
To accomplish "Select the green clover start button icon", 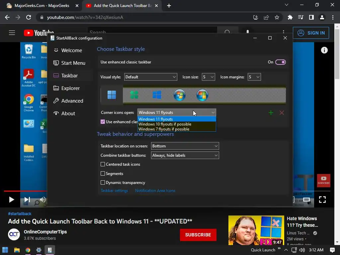I will [134, 95].
